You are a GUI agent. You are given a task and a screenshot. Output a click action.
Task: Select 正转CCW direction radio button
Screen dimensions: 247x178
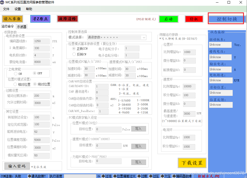click(x=74, y=48)
